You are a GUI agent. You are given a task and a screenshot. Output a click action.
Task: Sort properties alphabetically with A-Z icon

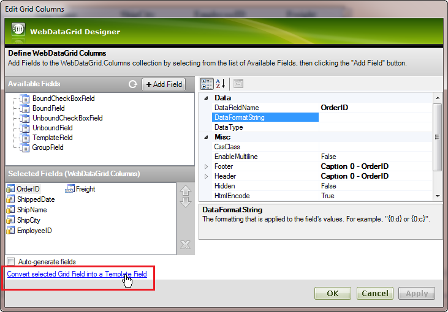pos(221,84)
